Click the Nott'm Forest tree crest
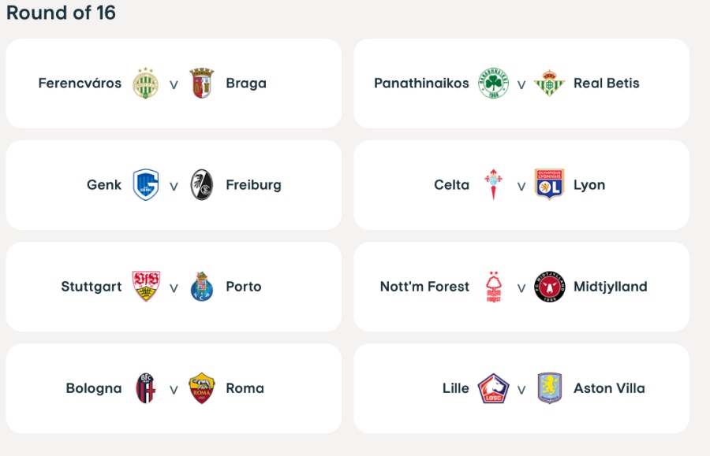This screenshot has height=456, width=710. click(493, 287)
